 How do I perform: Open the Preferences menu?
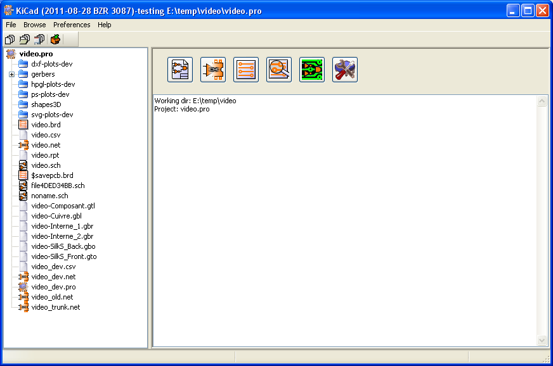pyautogui.click(x=72, y=25)
